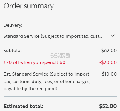Image resolution: width=120 pixels, height=111 pixels.
Task: Select the Order summary heading
Action: 29,6
